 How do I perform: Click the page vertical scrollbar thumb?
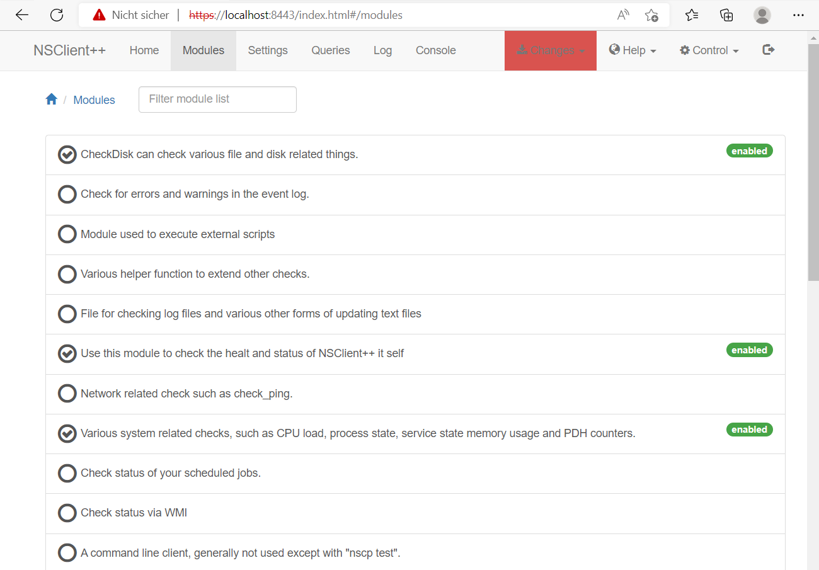click(x=813, y=162)
